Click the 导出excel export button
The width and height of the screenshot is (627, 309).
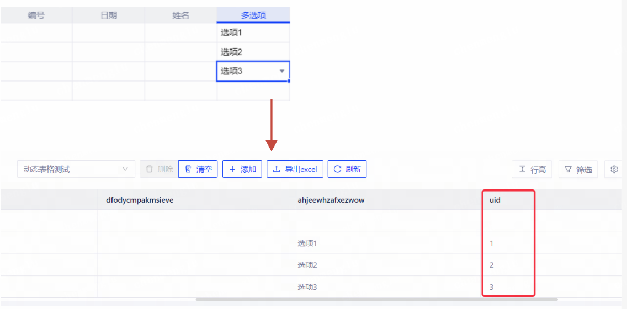tap(295, 170)
